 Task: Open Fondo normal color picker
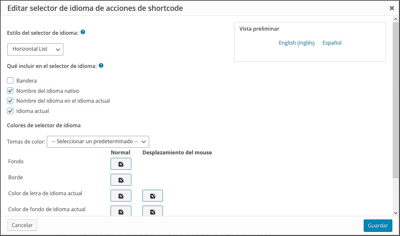coord(121,164)
